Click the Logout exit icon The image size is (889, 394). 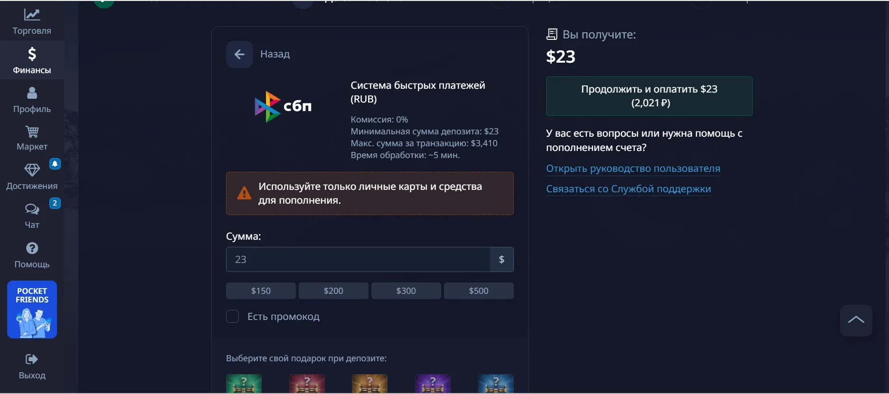click(32, 359)
